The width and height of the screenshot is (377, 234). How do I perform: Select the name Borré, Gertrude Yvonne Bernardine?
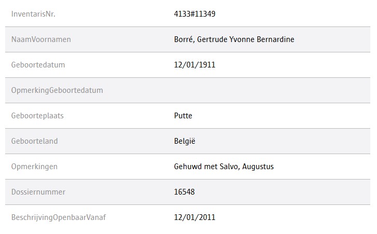(x=234, y=39)
